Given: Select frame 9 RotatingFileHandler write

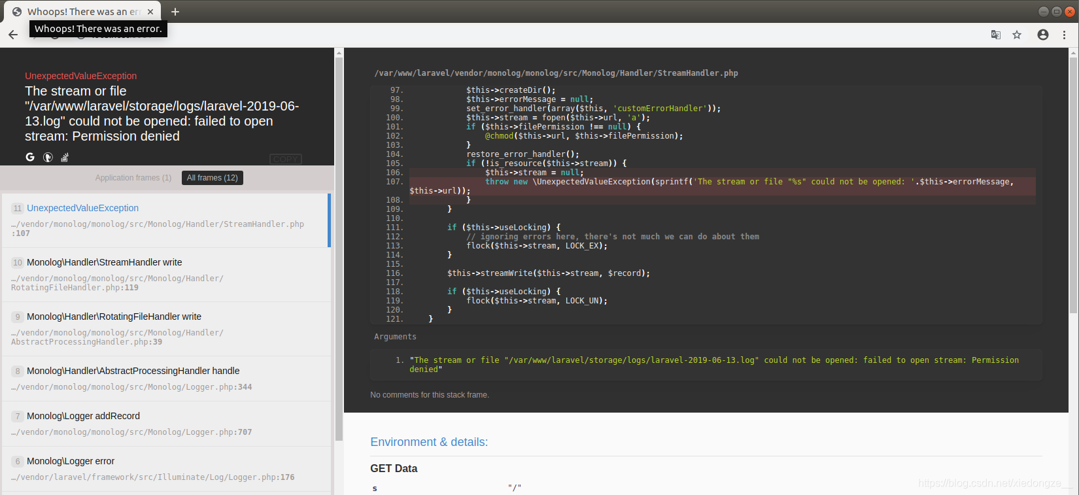Looking at the screenshot, I should 166,329.
